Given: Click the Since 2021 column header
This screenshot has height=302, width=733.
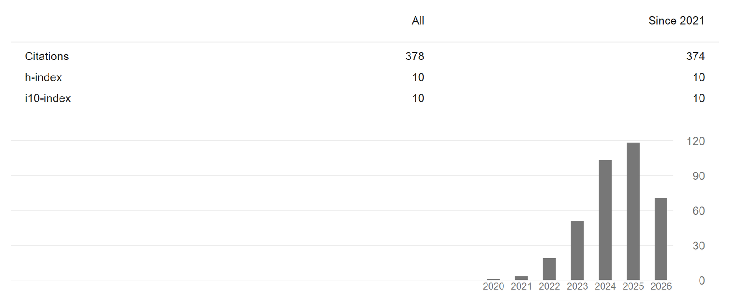Looking at the screenshot, I should 676,21.
